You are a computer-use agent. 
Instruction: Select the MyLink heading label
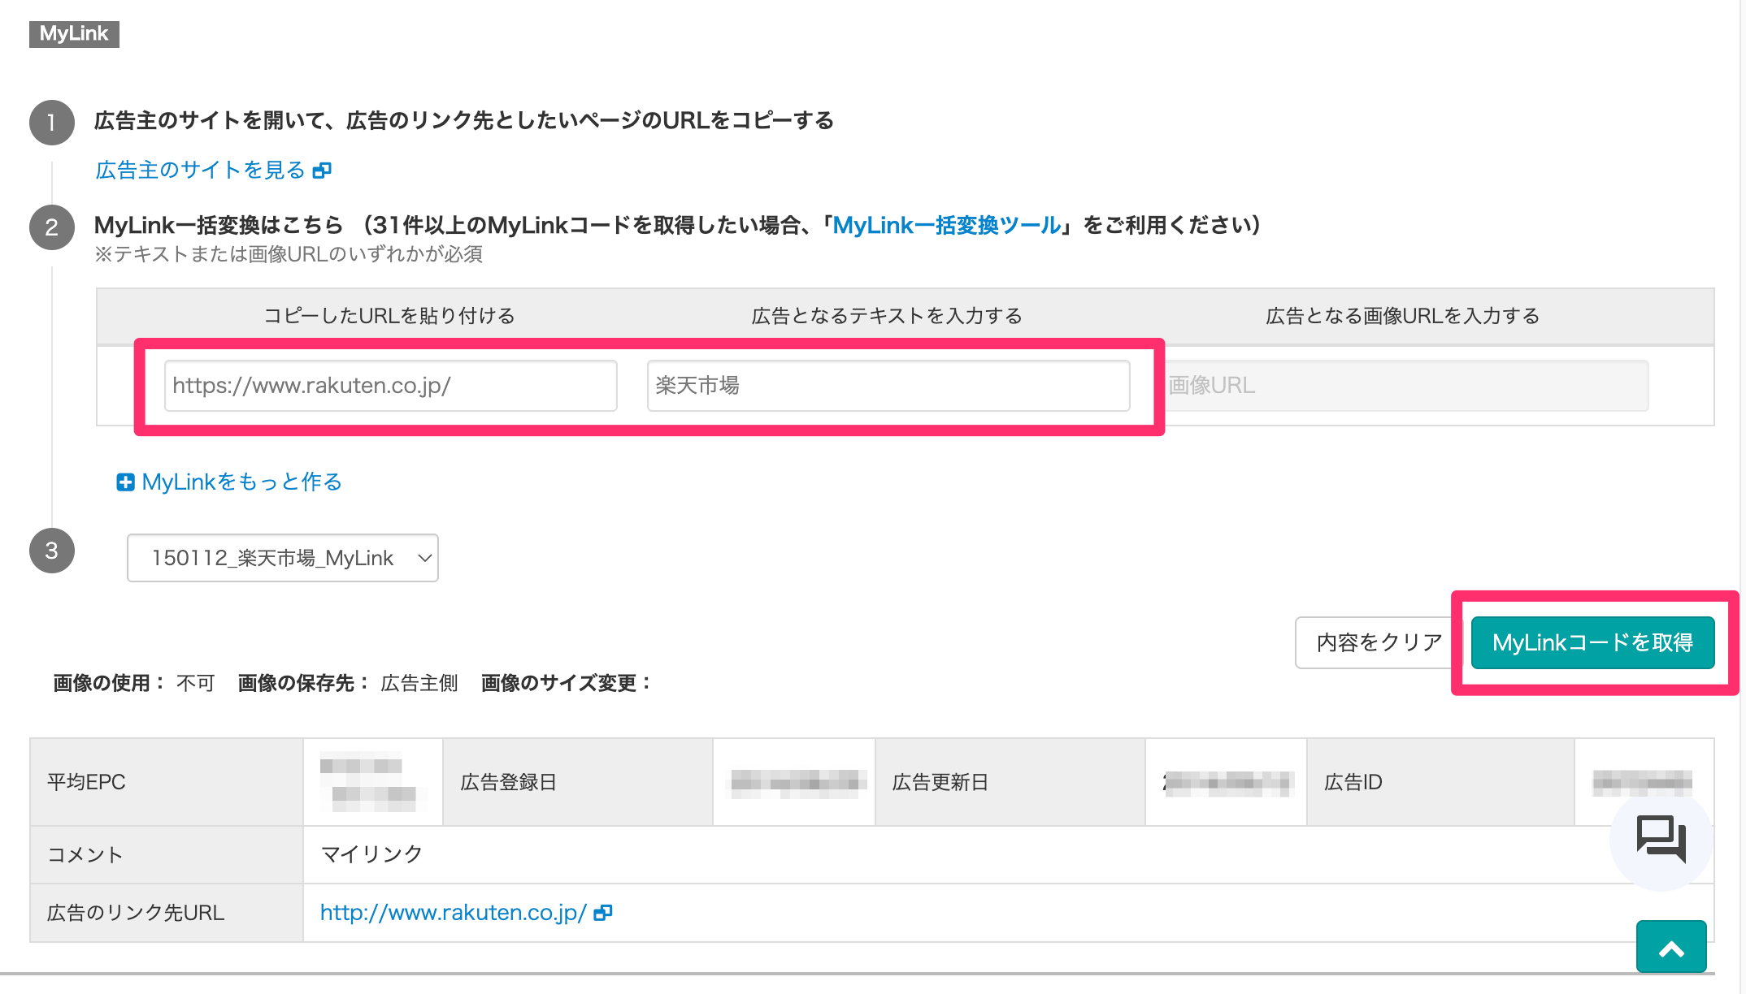point(74,33)
